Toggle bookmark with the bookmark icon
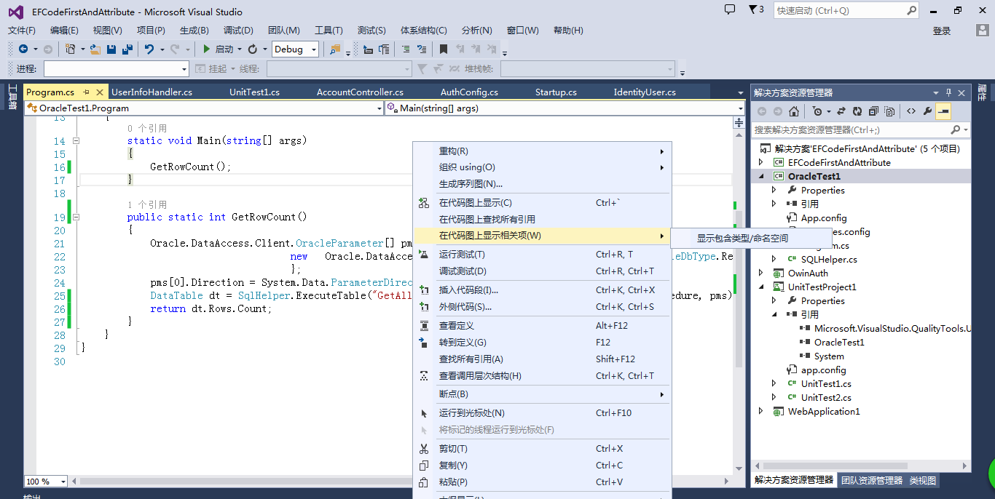 (x=443, y=49)
